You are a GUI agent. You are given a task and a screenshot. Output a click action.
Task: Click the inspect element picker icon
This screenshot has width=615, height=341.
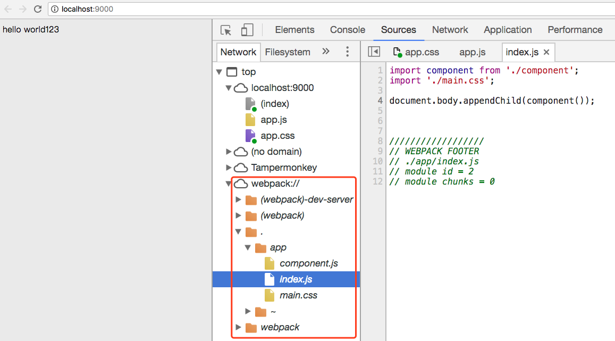click(226, 30)
